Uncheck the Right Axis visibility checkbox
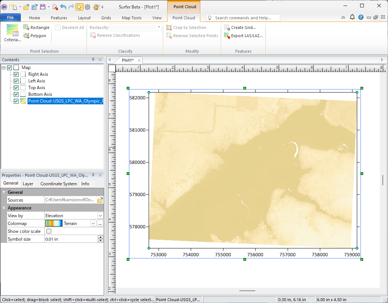388x303 pixels. coord(16,74)
